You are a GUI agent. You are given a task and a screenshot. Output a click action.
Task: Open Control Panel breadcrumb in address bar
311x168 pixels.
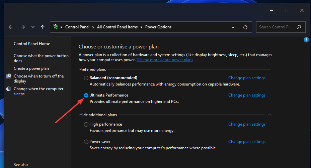(77, 27)
